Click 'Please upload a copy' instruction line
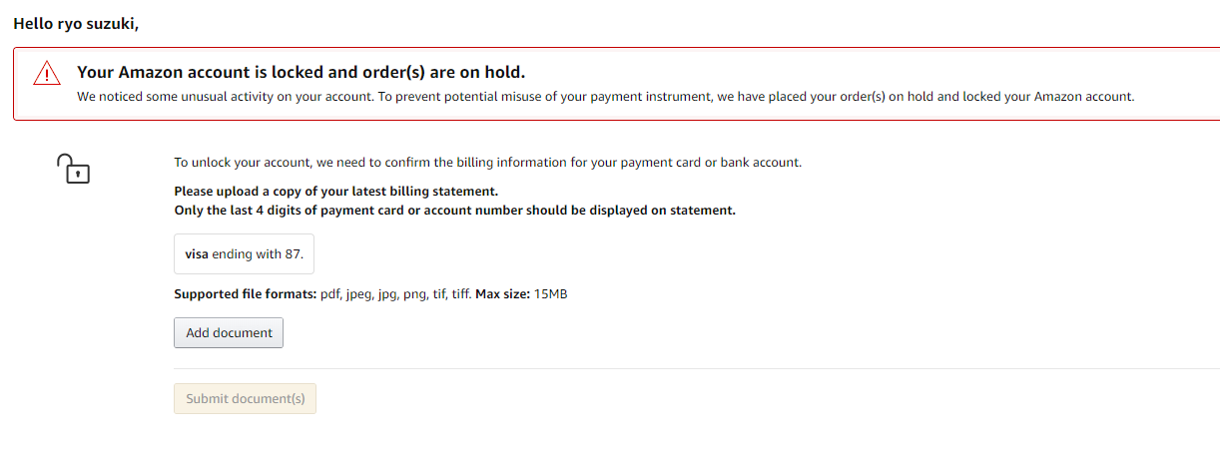The width and height of the screenshot is (1220, 455). pos(335,191)
